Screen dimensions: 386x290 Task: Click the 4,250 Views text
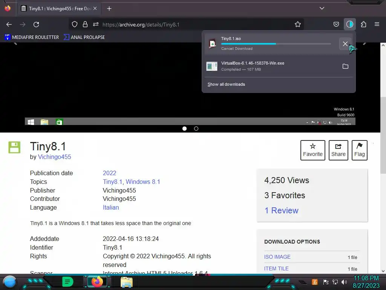coord(286,180)
